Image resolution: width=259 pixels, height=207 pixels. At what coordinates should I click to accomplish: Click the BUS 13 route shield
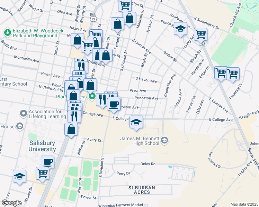[x=93, y=17]
